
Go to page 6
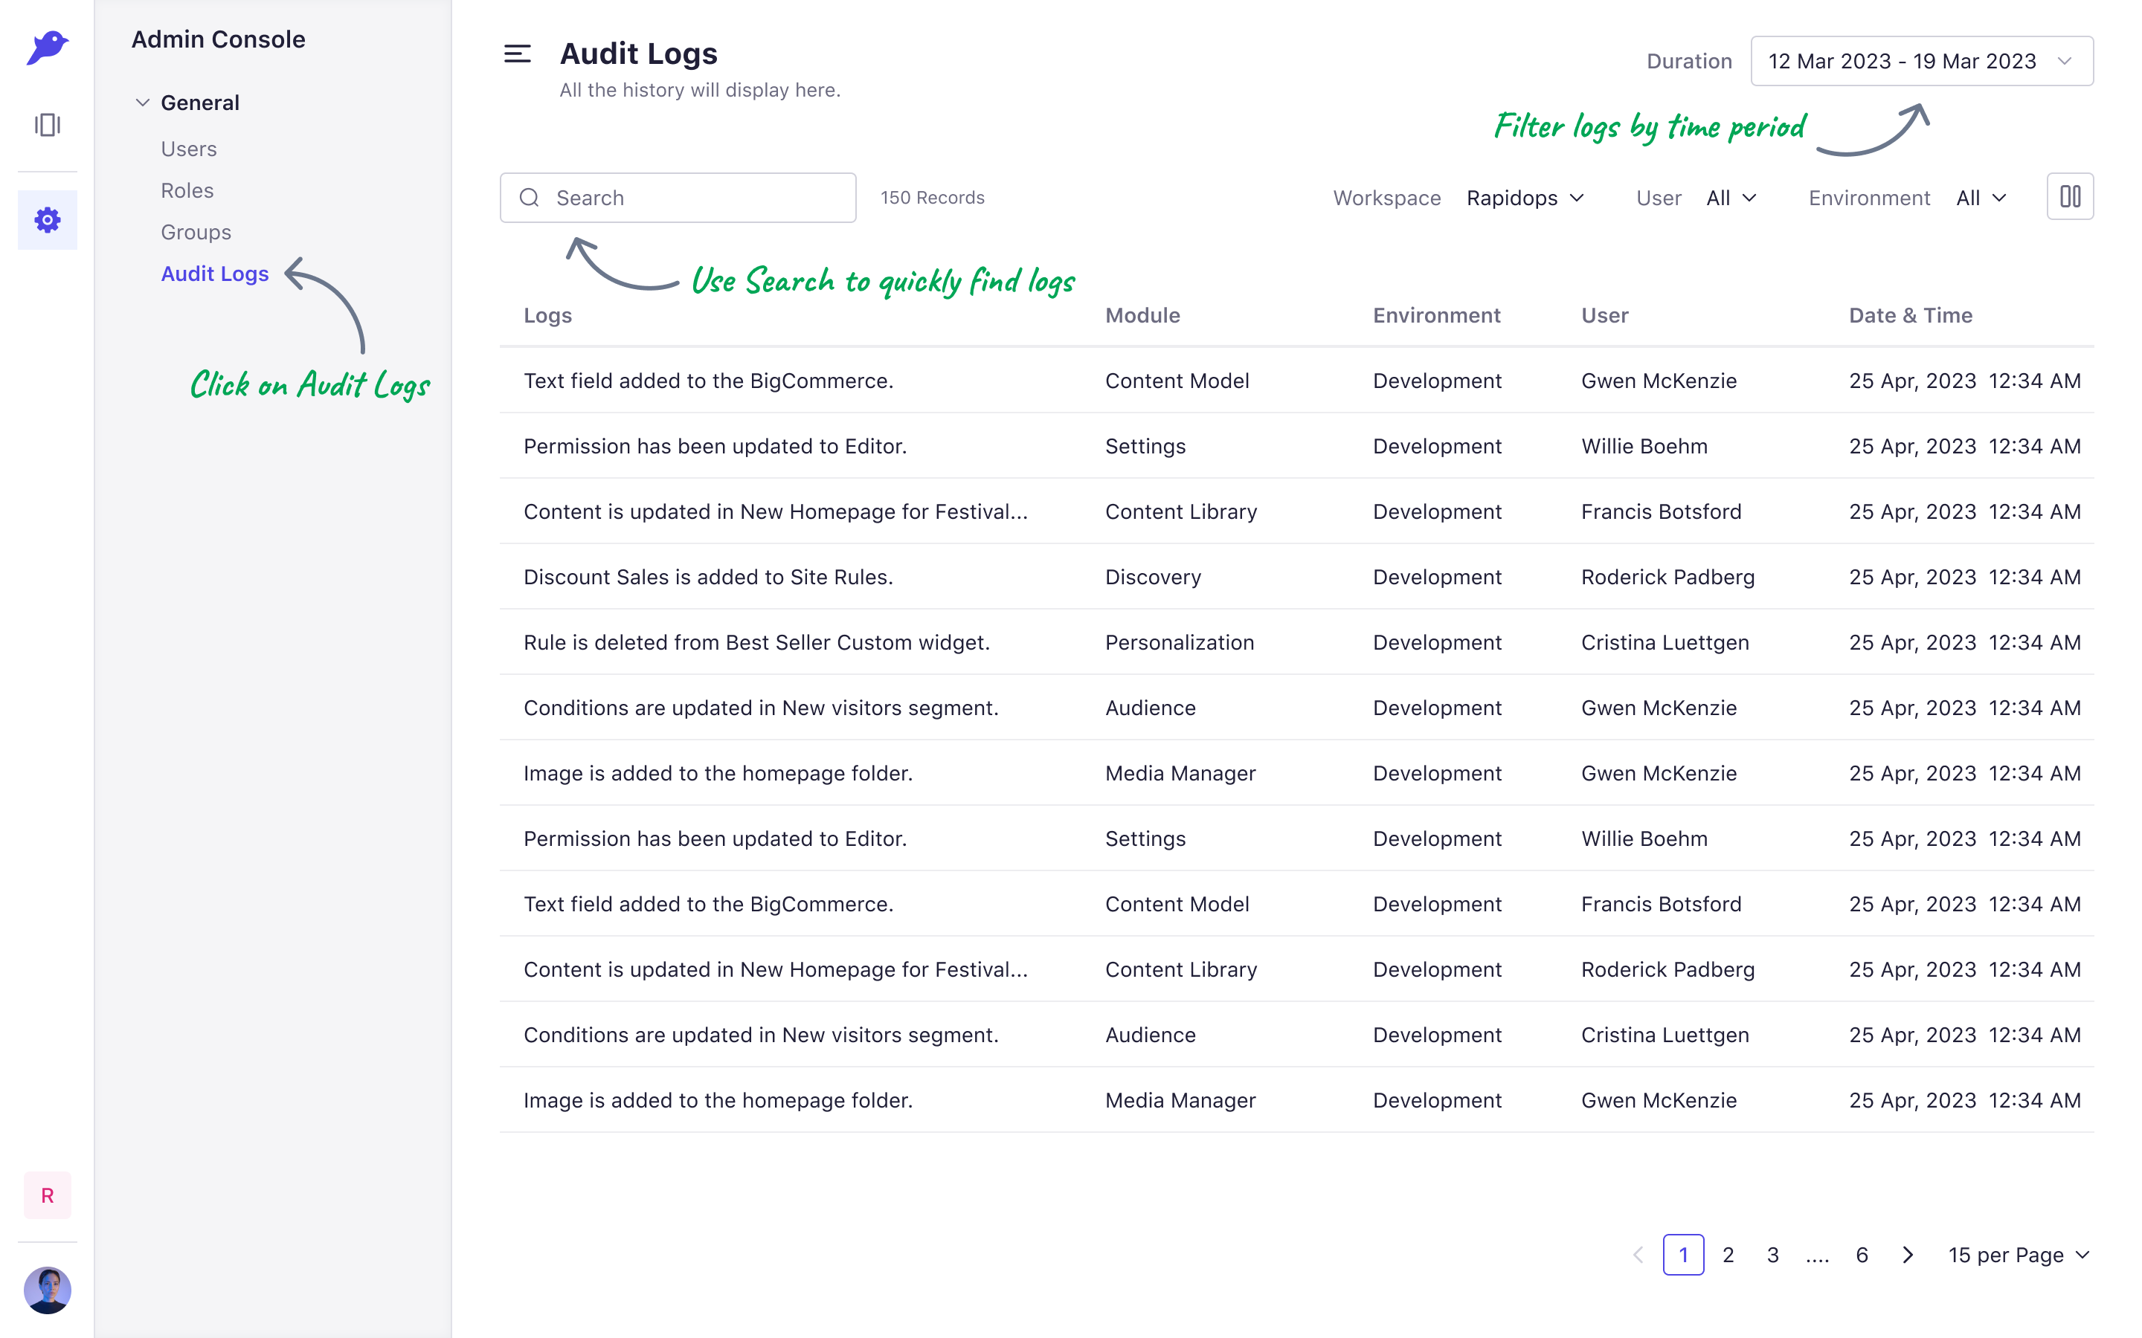[x=1862, y=1255]
